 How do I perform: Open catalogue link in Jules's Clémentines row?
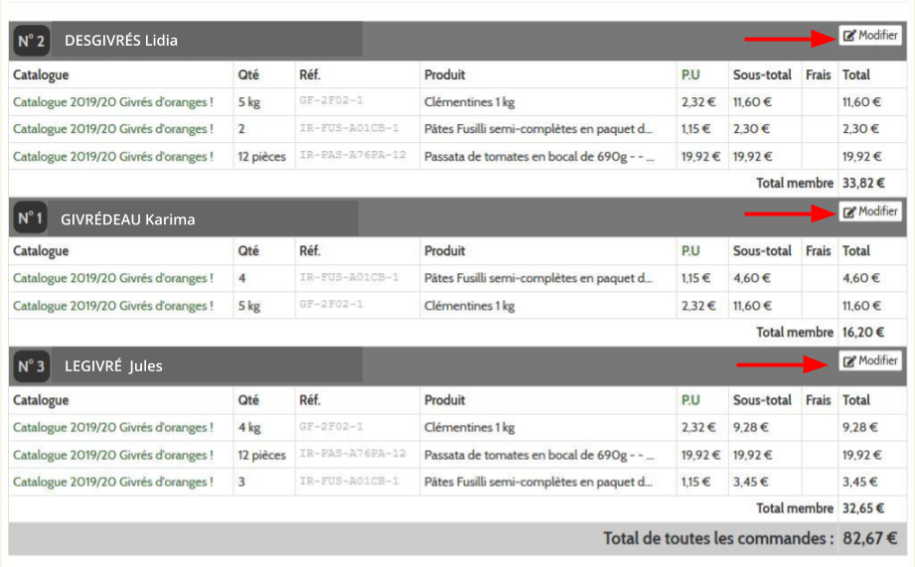(x=112, y=428)
